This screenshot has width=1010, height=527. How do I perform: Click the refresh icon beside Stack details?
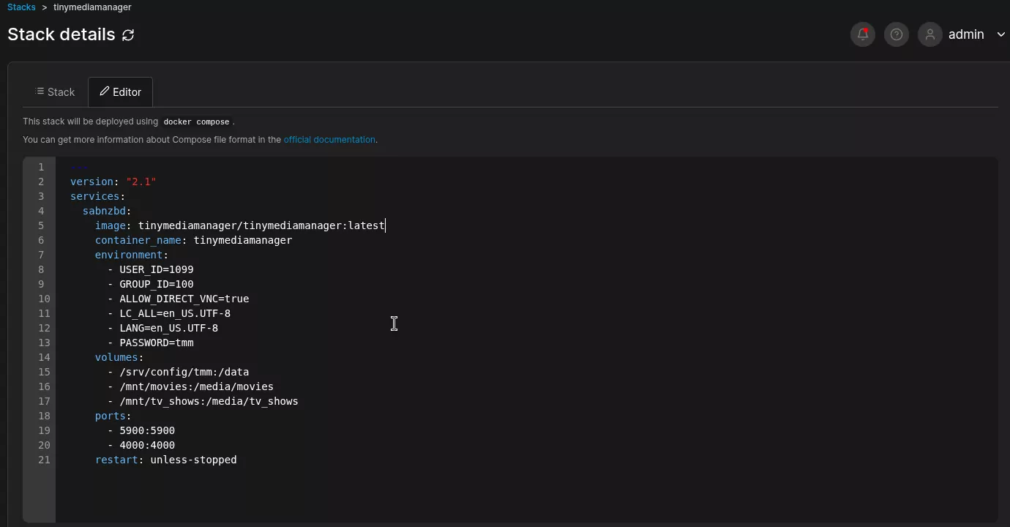128,35
